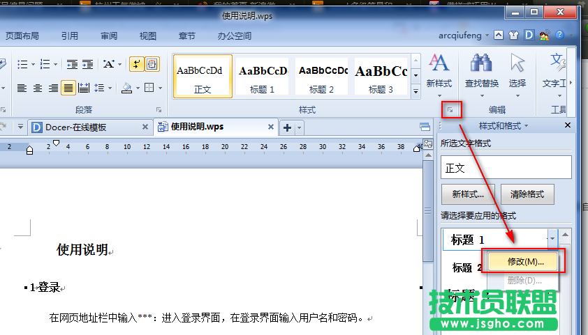
Task: Click the 选择 select tool
Action: (517, 75)
